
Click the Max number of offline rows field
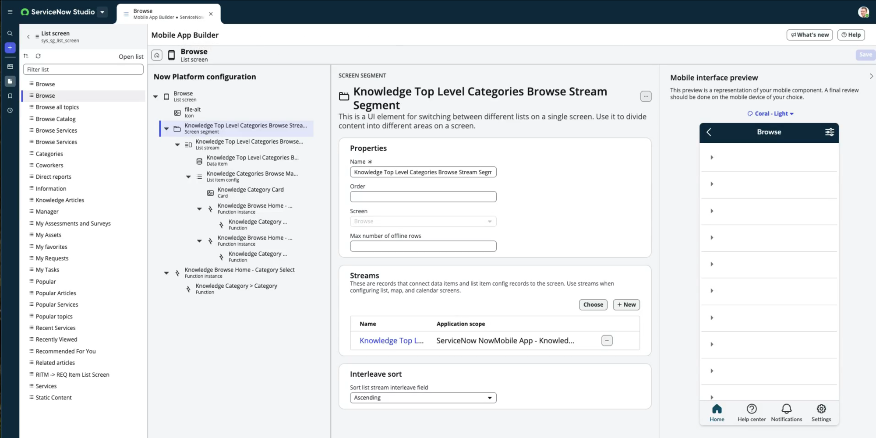point(423,246)
